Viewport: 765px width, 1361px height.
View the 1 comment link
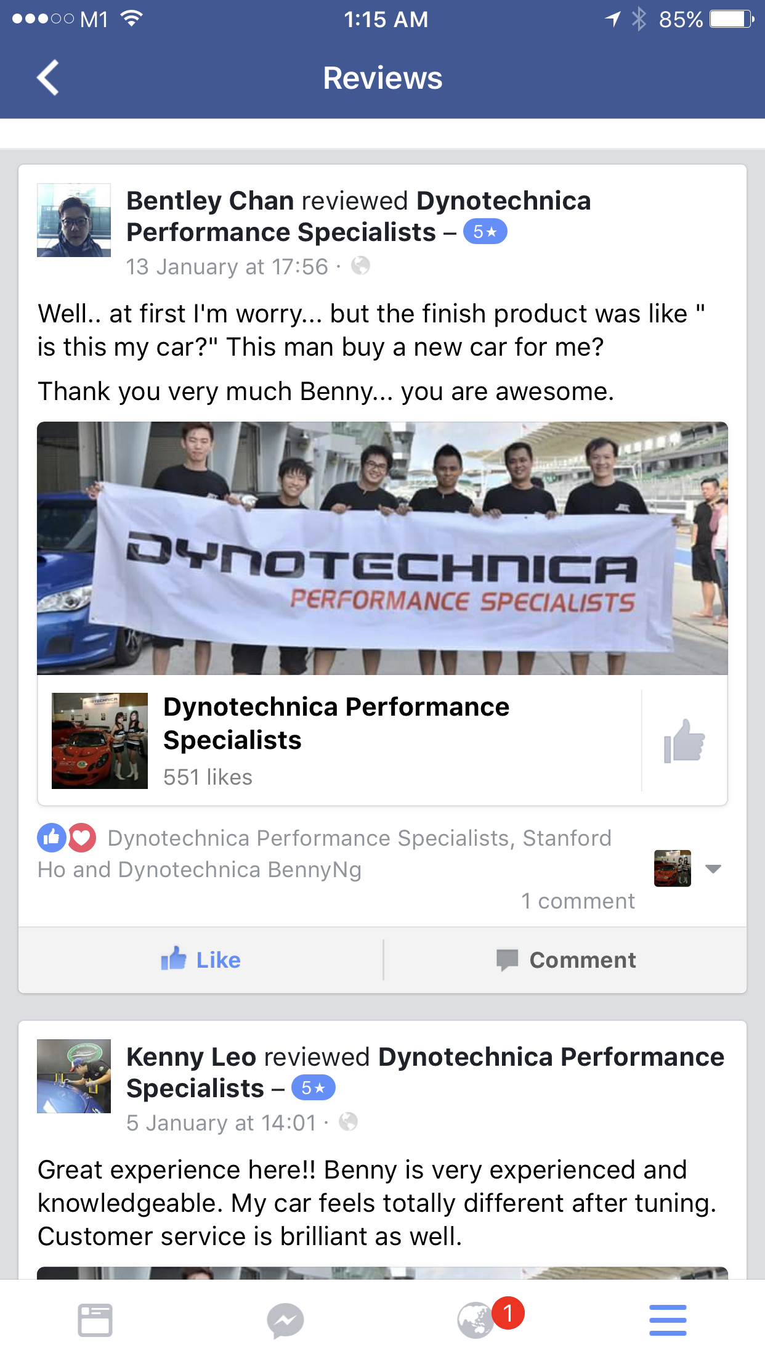[578, 901]
